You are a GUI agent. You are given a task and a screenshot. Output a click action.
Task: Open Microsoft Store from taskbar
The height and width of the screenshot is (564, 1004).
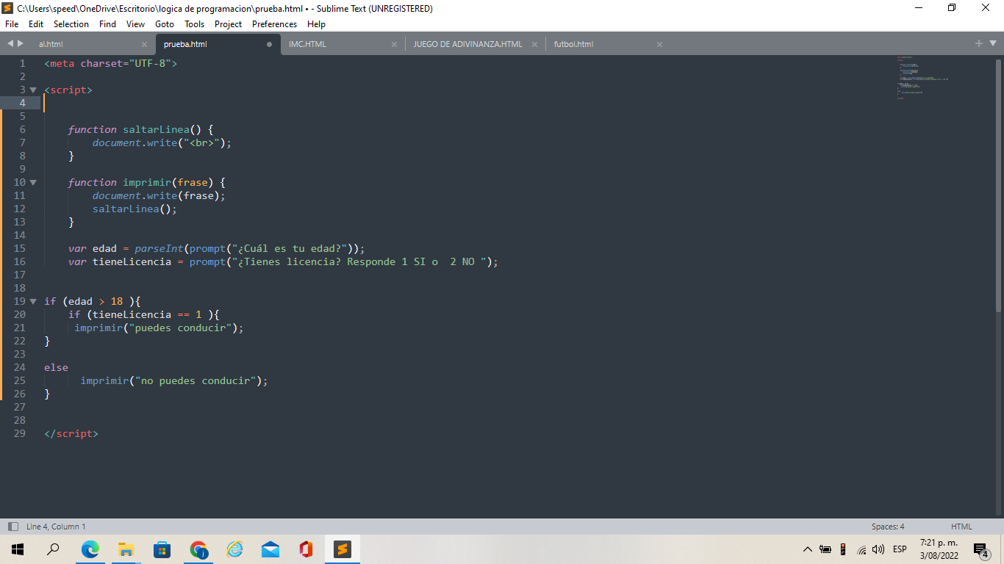coord(162,549)
